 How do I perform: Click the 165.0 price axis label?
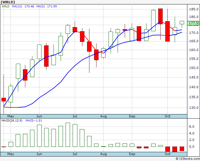194,41
